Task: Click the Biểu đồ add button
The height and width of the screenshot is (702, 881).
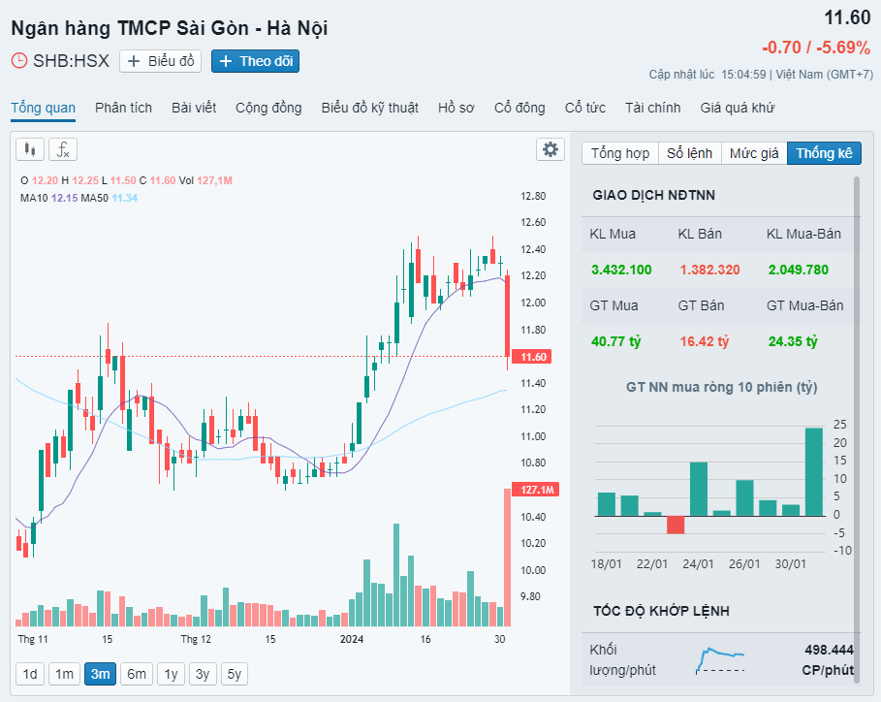Action: 160,61
